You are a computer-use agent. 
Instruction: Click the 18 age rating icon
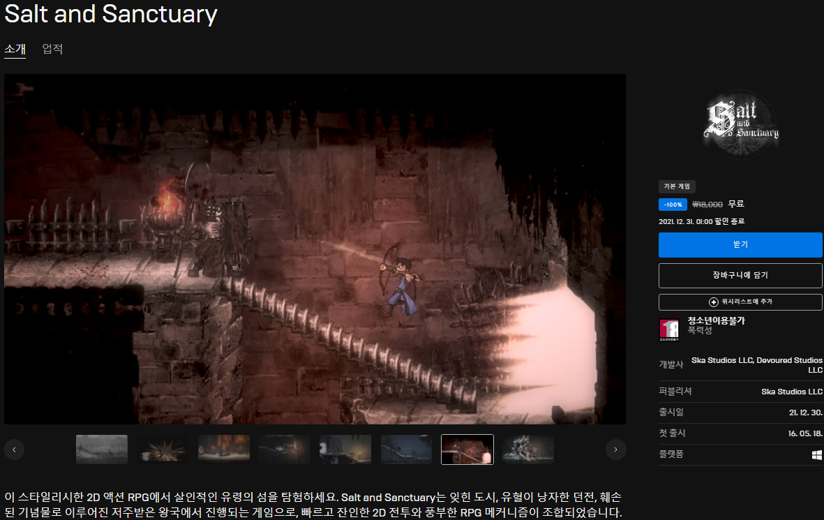[669, 330]
